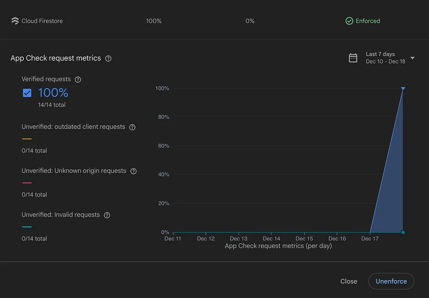Click 0/14 total under Unknown origin requests
The width and height of the screenshot is (429, 298).
(x=34, y=195)
